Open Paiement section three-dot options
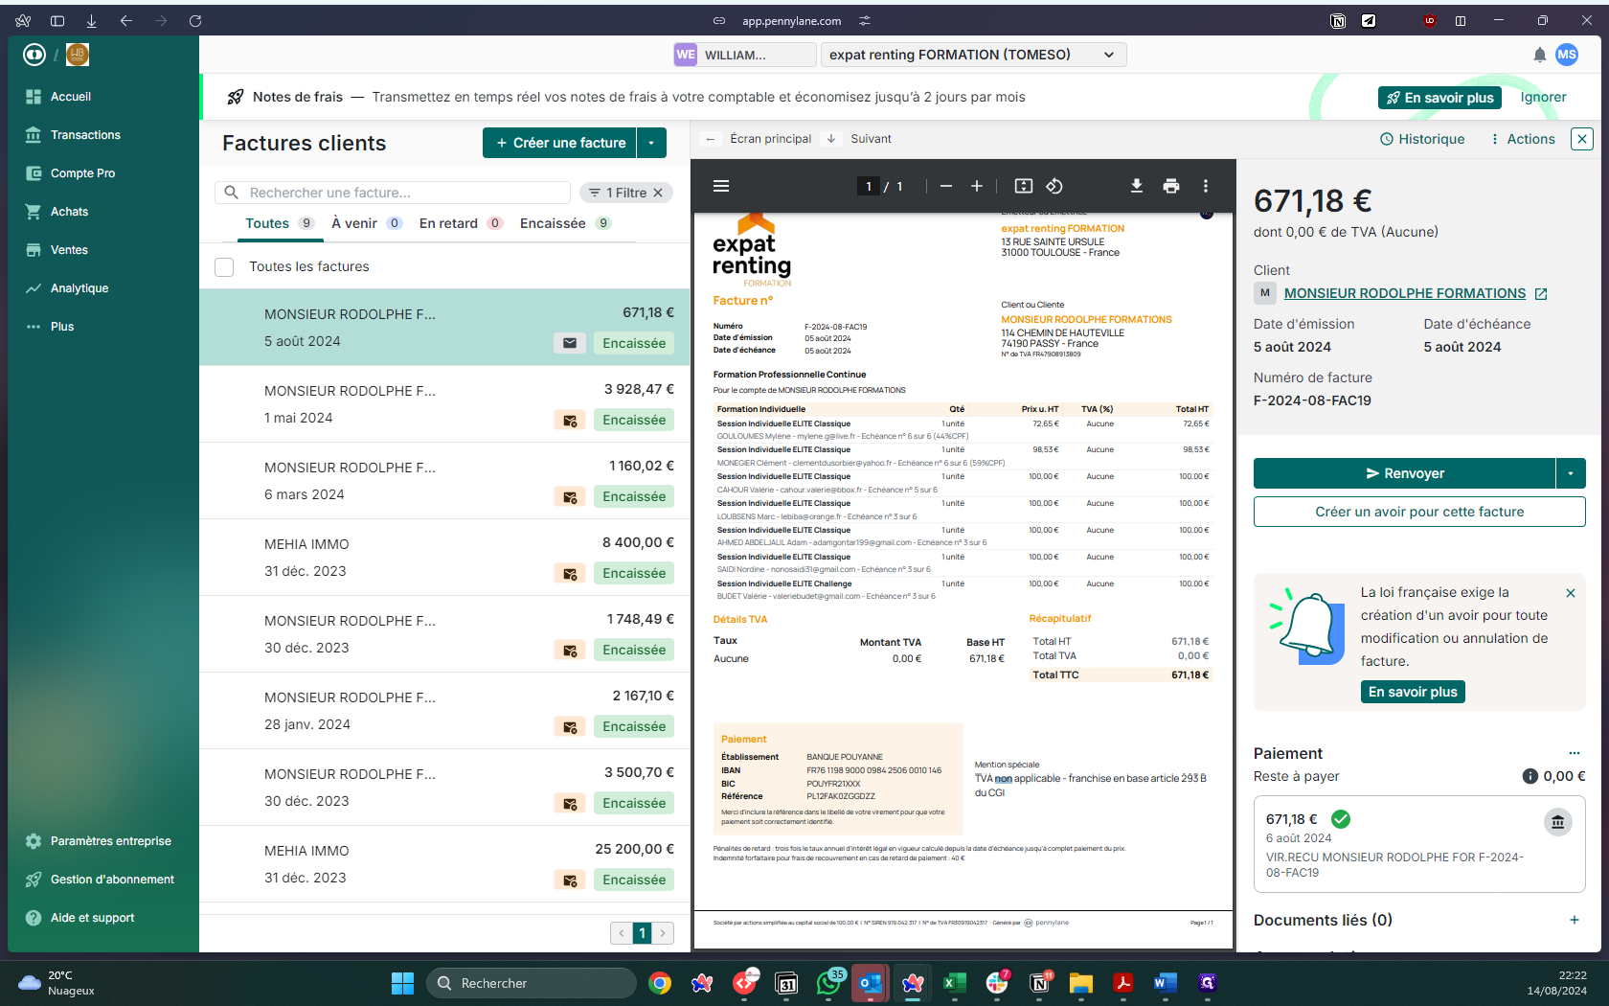1609x1006 pixels. [x=1575, y=753]
